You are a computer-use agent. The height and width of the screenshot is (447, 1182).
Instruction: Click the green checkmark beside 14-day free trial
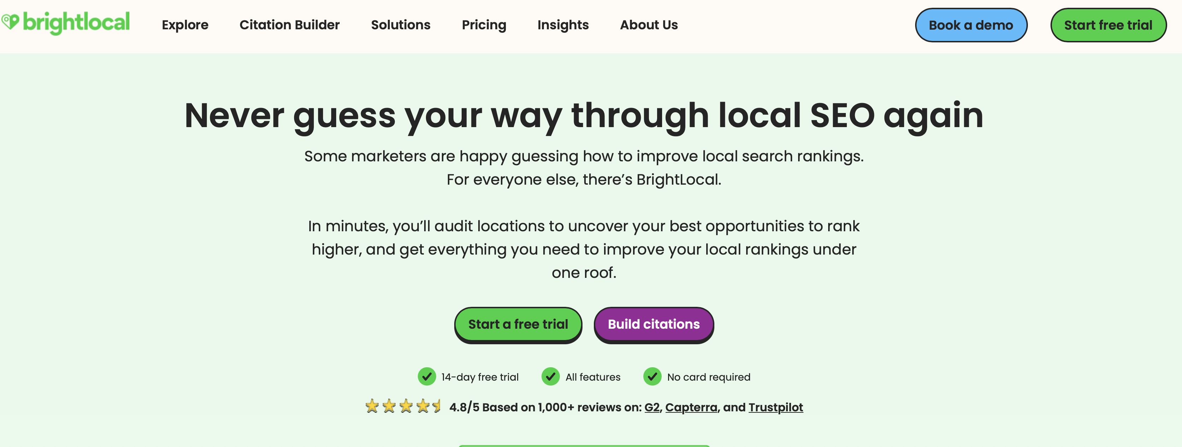(x=427, y=377)
